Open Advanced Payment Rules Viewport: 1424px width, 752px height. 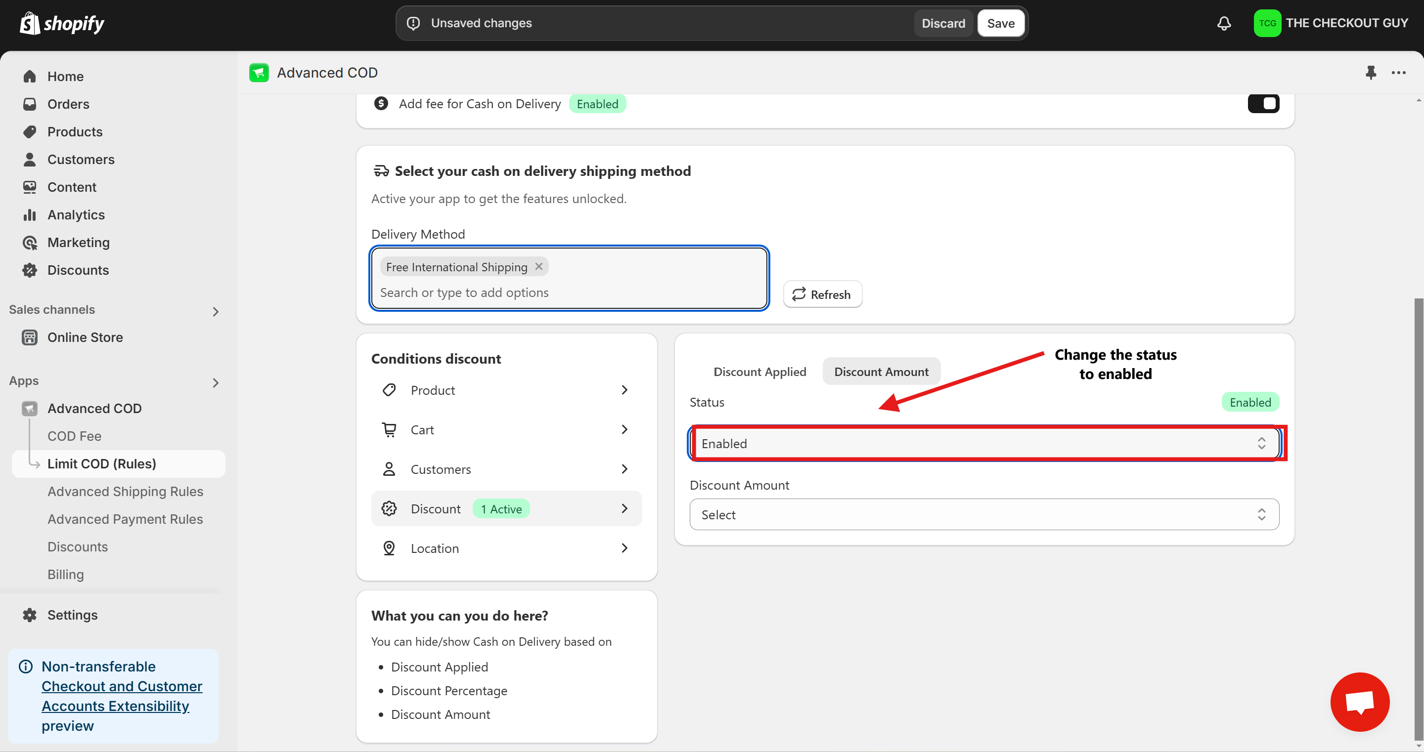coord(125,519)
